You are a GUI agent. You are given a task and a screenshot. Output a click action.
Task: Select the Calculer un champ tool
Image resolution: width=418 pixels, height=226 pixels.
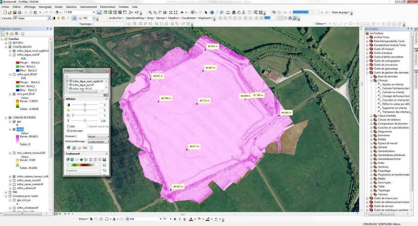click(x=393, y=92)
